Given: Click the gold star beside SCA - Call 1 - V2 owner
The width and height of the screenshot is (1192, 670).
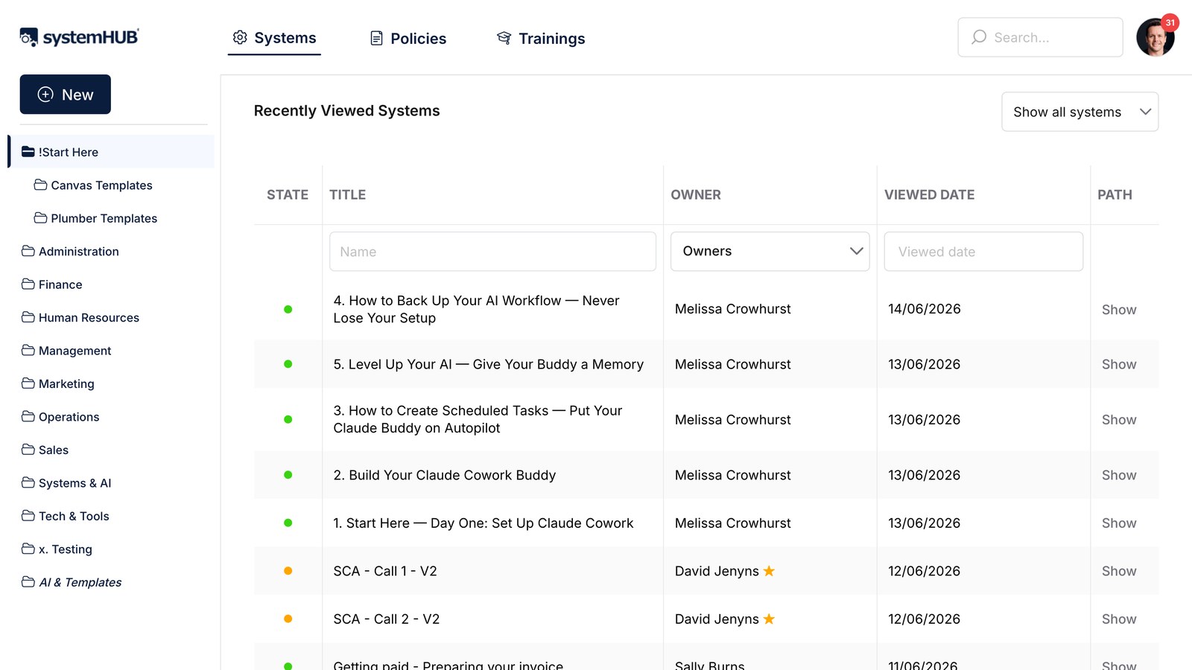Looking at the screenshot, I should pos(769,571).
